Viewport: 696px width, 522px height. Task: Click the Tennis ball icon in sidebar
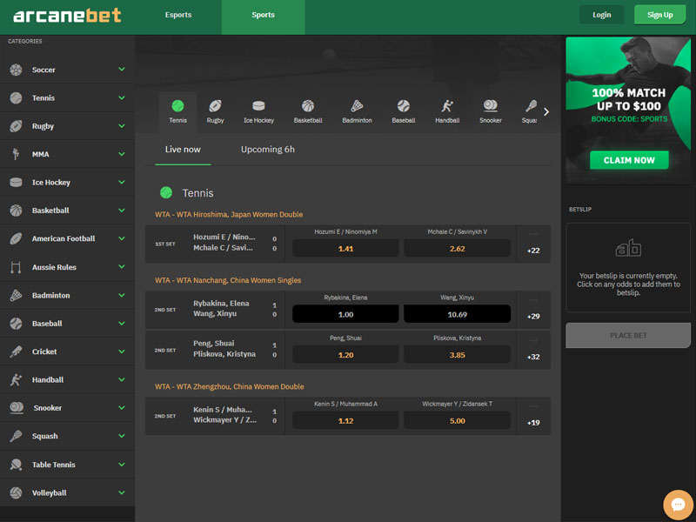coord(16,97)
